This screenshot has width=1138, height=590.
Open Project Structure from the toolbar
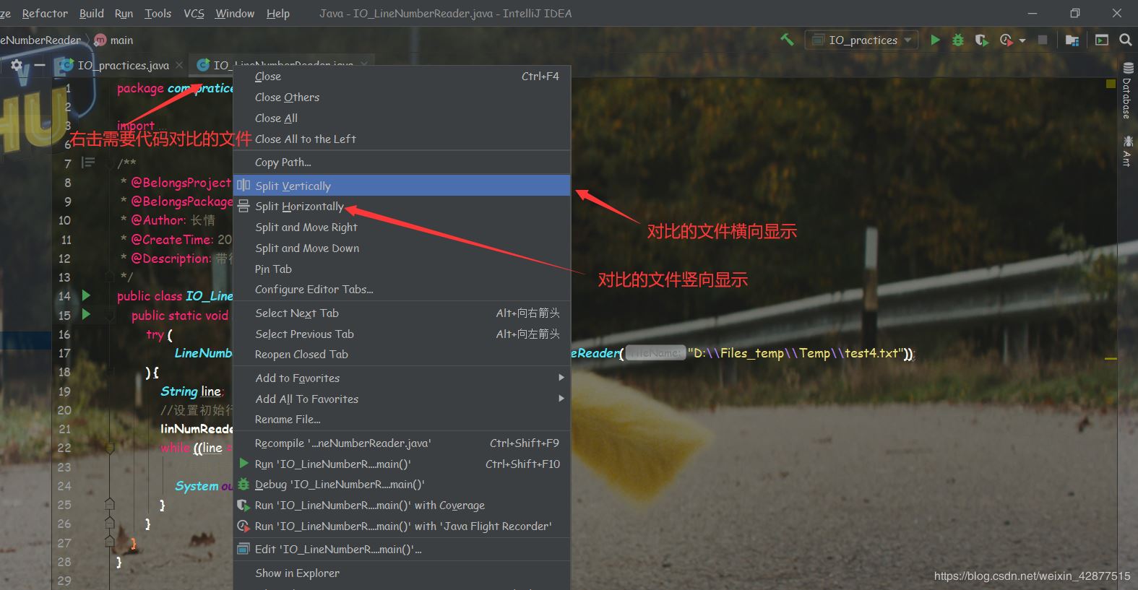pos(1072,40)
